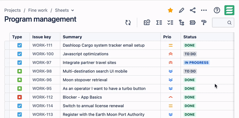The height and width of the screenshot is (118, 239).
Task: Open the TO DO status of WORK-100
Action: (x=190, y=54)
